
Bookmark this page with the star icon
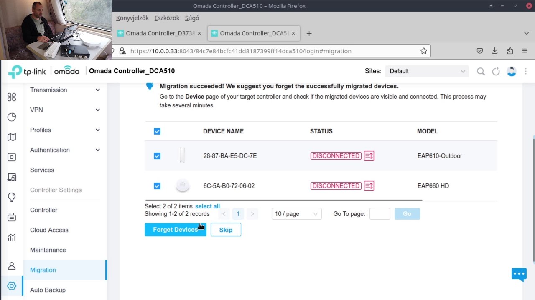(x=424, y=51)
